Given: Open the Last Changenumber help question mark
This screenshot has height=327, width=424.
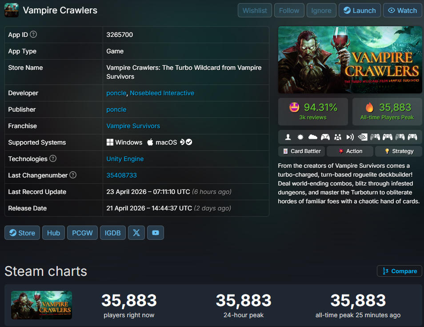Looking at the screenshot, I should [x=73, y=175].
